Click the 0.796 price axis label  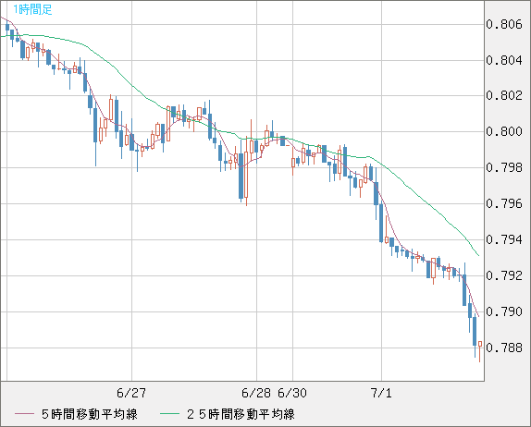(x=504, y=203)
